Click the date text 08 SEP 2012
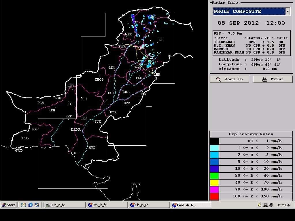Screen dimensions: 295x221 point(238,23)
